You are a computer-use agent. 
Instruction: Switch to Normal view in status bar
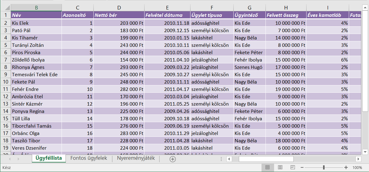pyautogui.click(x=267, y=167)
